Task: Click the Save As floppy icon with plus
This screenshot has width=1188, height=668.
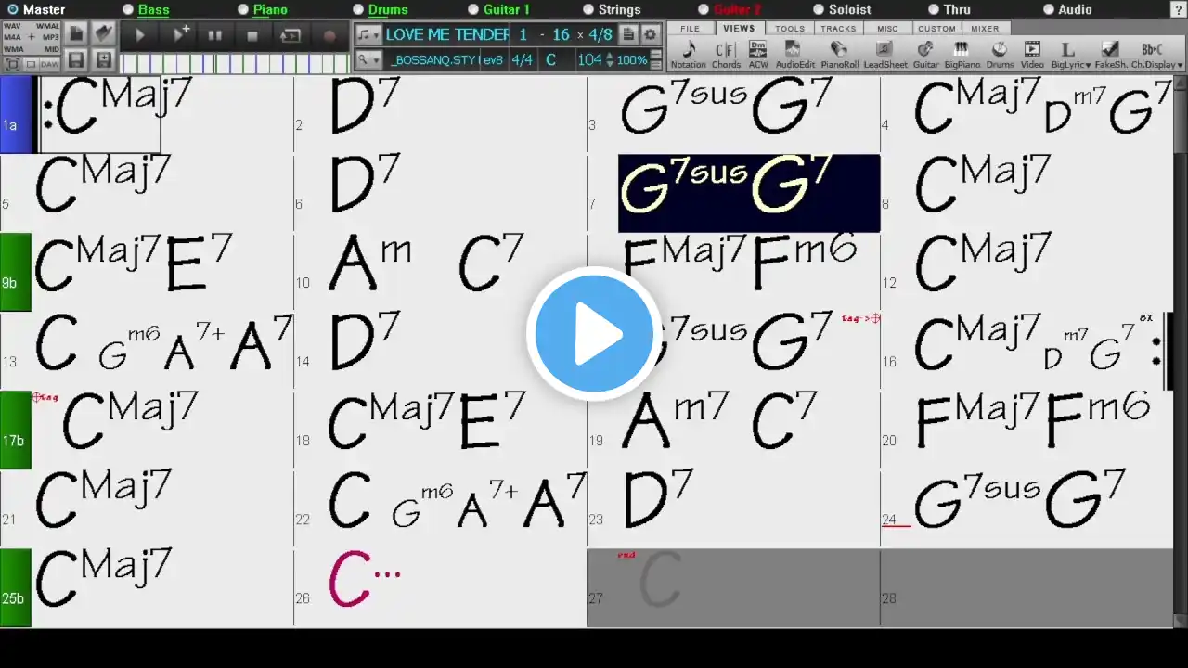Action: [x=104, y=61]
